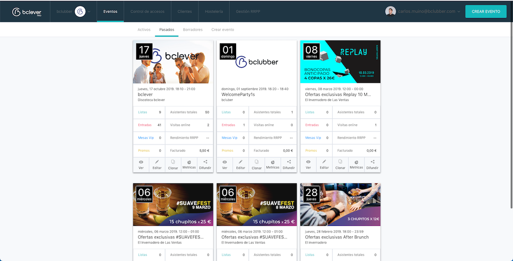
Task: Click the CREAR EVENTO button
Action: tap(486, 11)
